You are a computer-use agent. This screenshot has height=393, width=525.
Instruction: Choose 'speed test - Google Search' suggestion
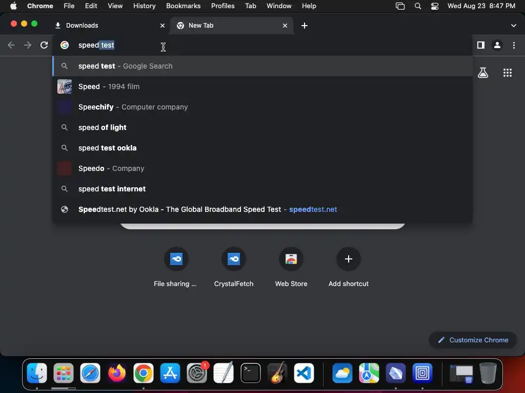click(x=262, y=66)
